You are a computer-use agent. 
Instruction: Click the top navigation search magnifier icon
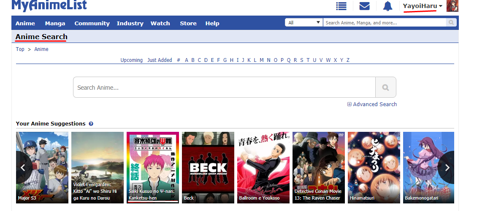click(x=451, y=23)
